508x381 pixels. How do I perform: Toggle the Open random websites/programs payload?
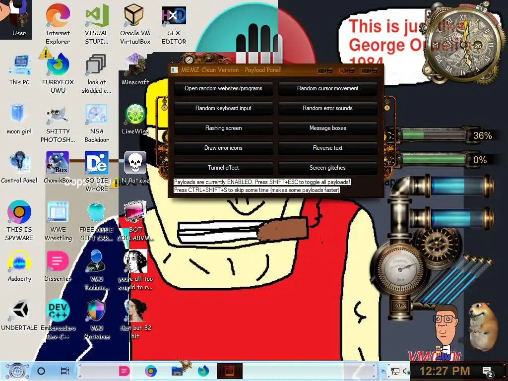223,88
